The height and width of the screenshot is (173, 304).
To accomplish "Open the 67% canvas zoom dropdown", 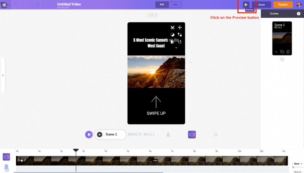I will click(152, 15).
